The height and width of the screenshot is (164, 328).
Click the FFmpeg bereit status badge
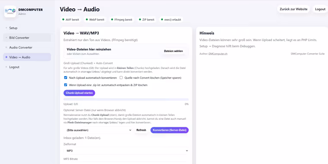pos(122,20)
